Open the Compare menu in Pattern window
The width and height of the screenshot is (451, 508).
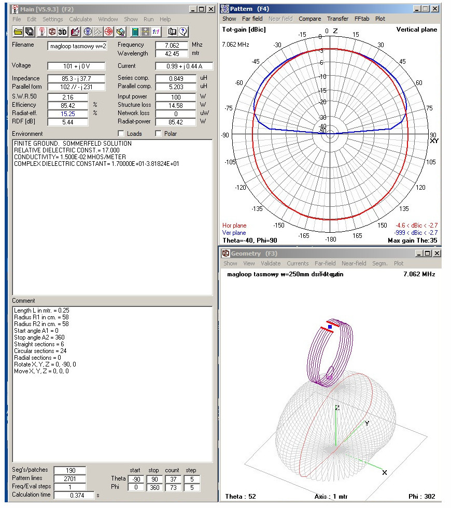point(309,19)
